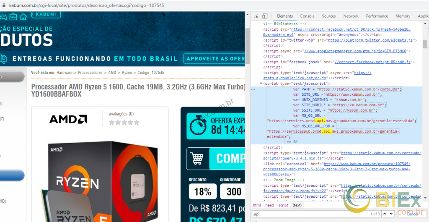The width and height of the screenshot is (429, 222).
Task: Select the DevTools inspect element icon
Action: 256,16
